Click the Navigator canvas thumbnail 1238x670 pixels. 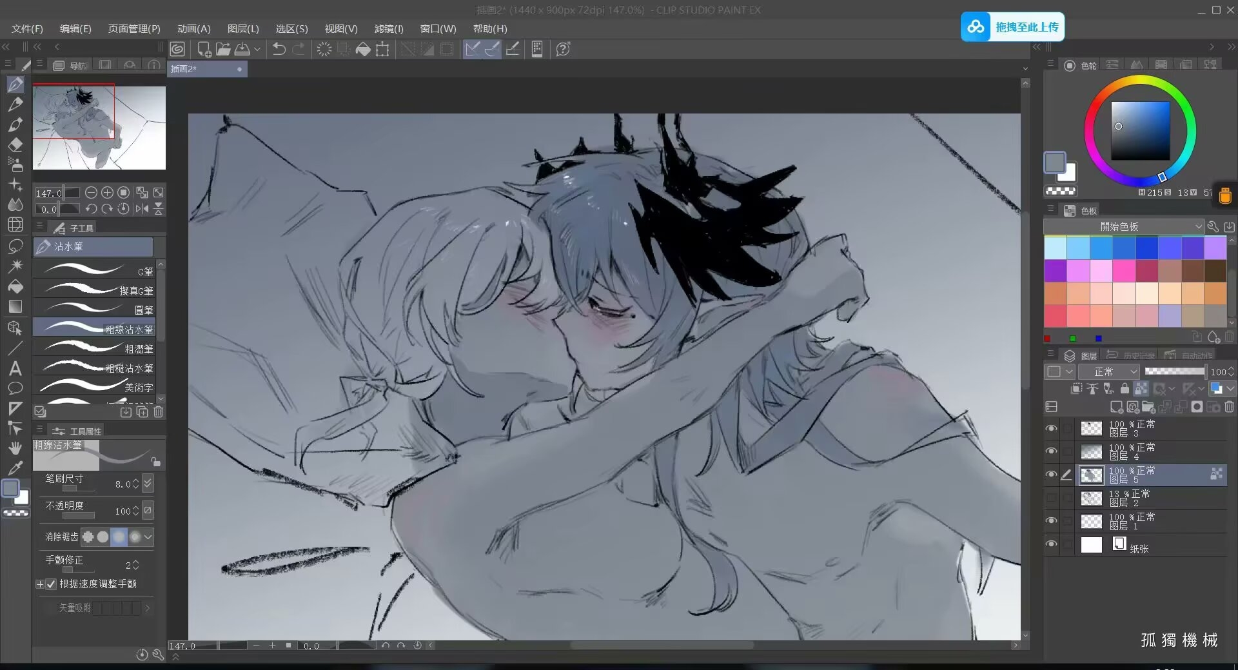coord(99,128)
